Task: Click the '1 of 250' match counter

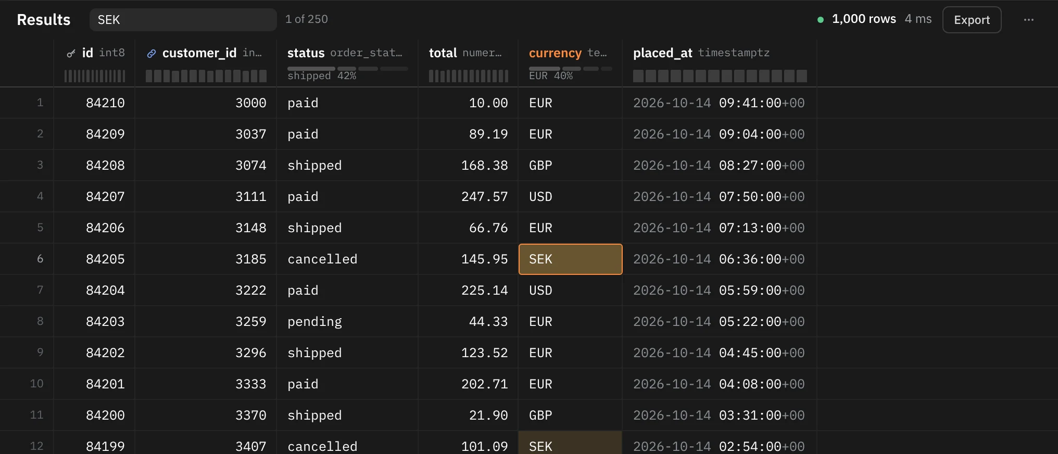Action: click(x=307, y=19)
